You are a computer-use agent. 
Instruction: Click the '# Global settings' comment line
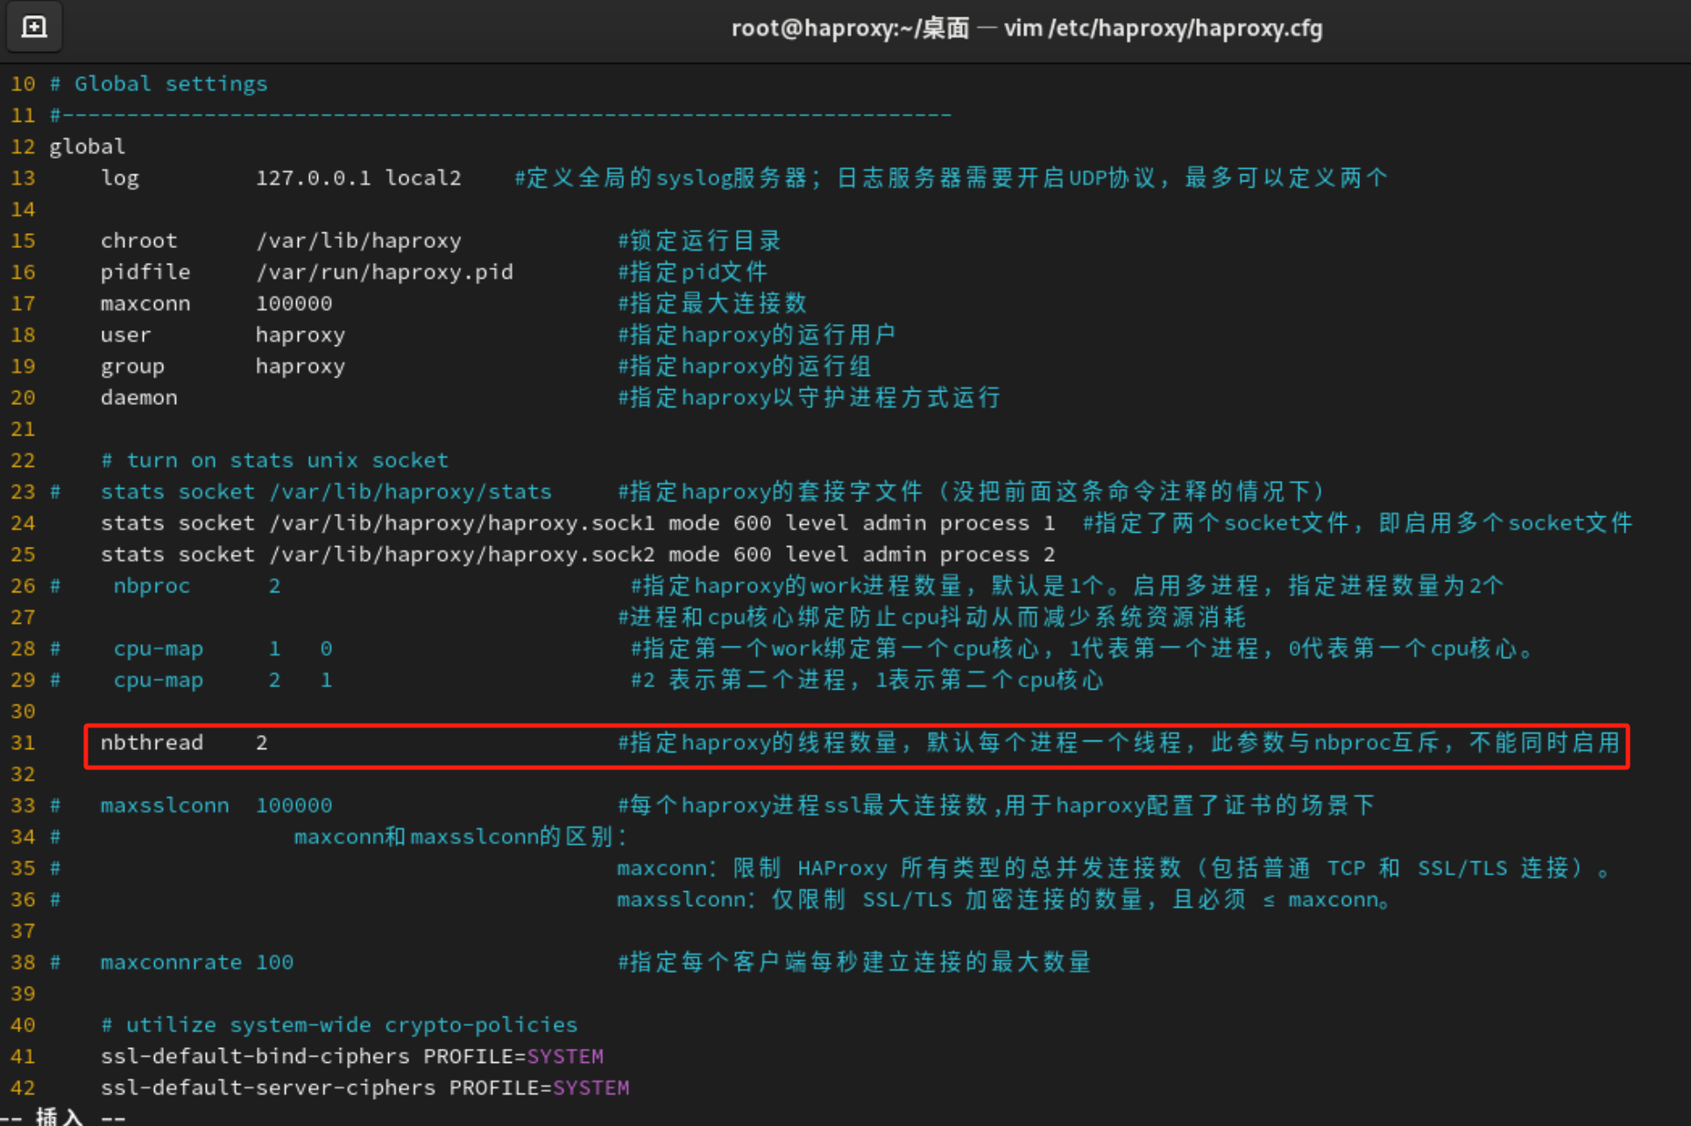[x=159, y=84]
